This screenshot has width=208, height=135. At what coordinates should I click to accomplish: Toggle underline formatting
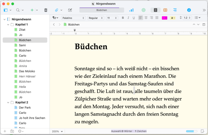click(x=134, y=18)
